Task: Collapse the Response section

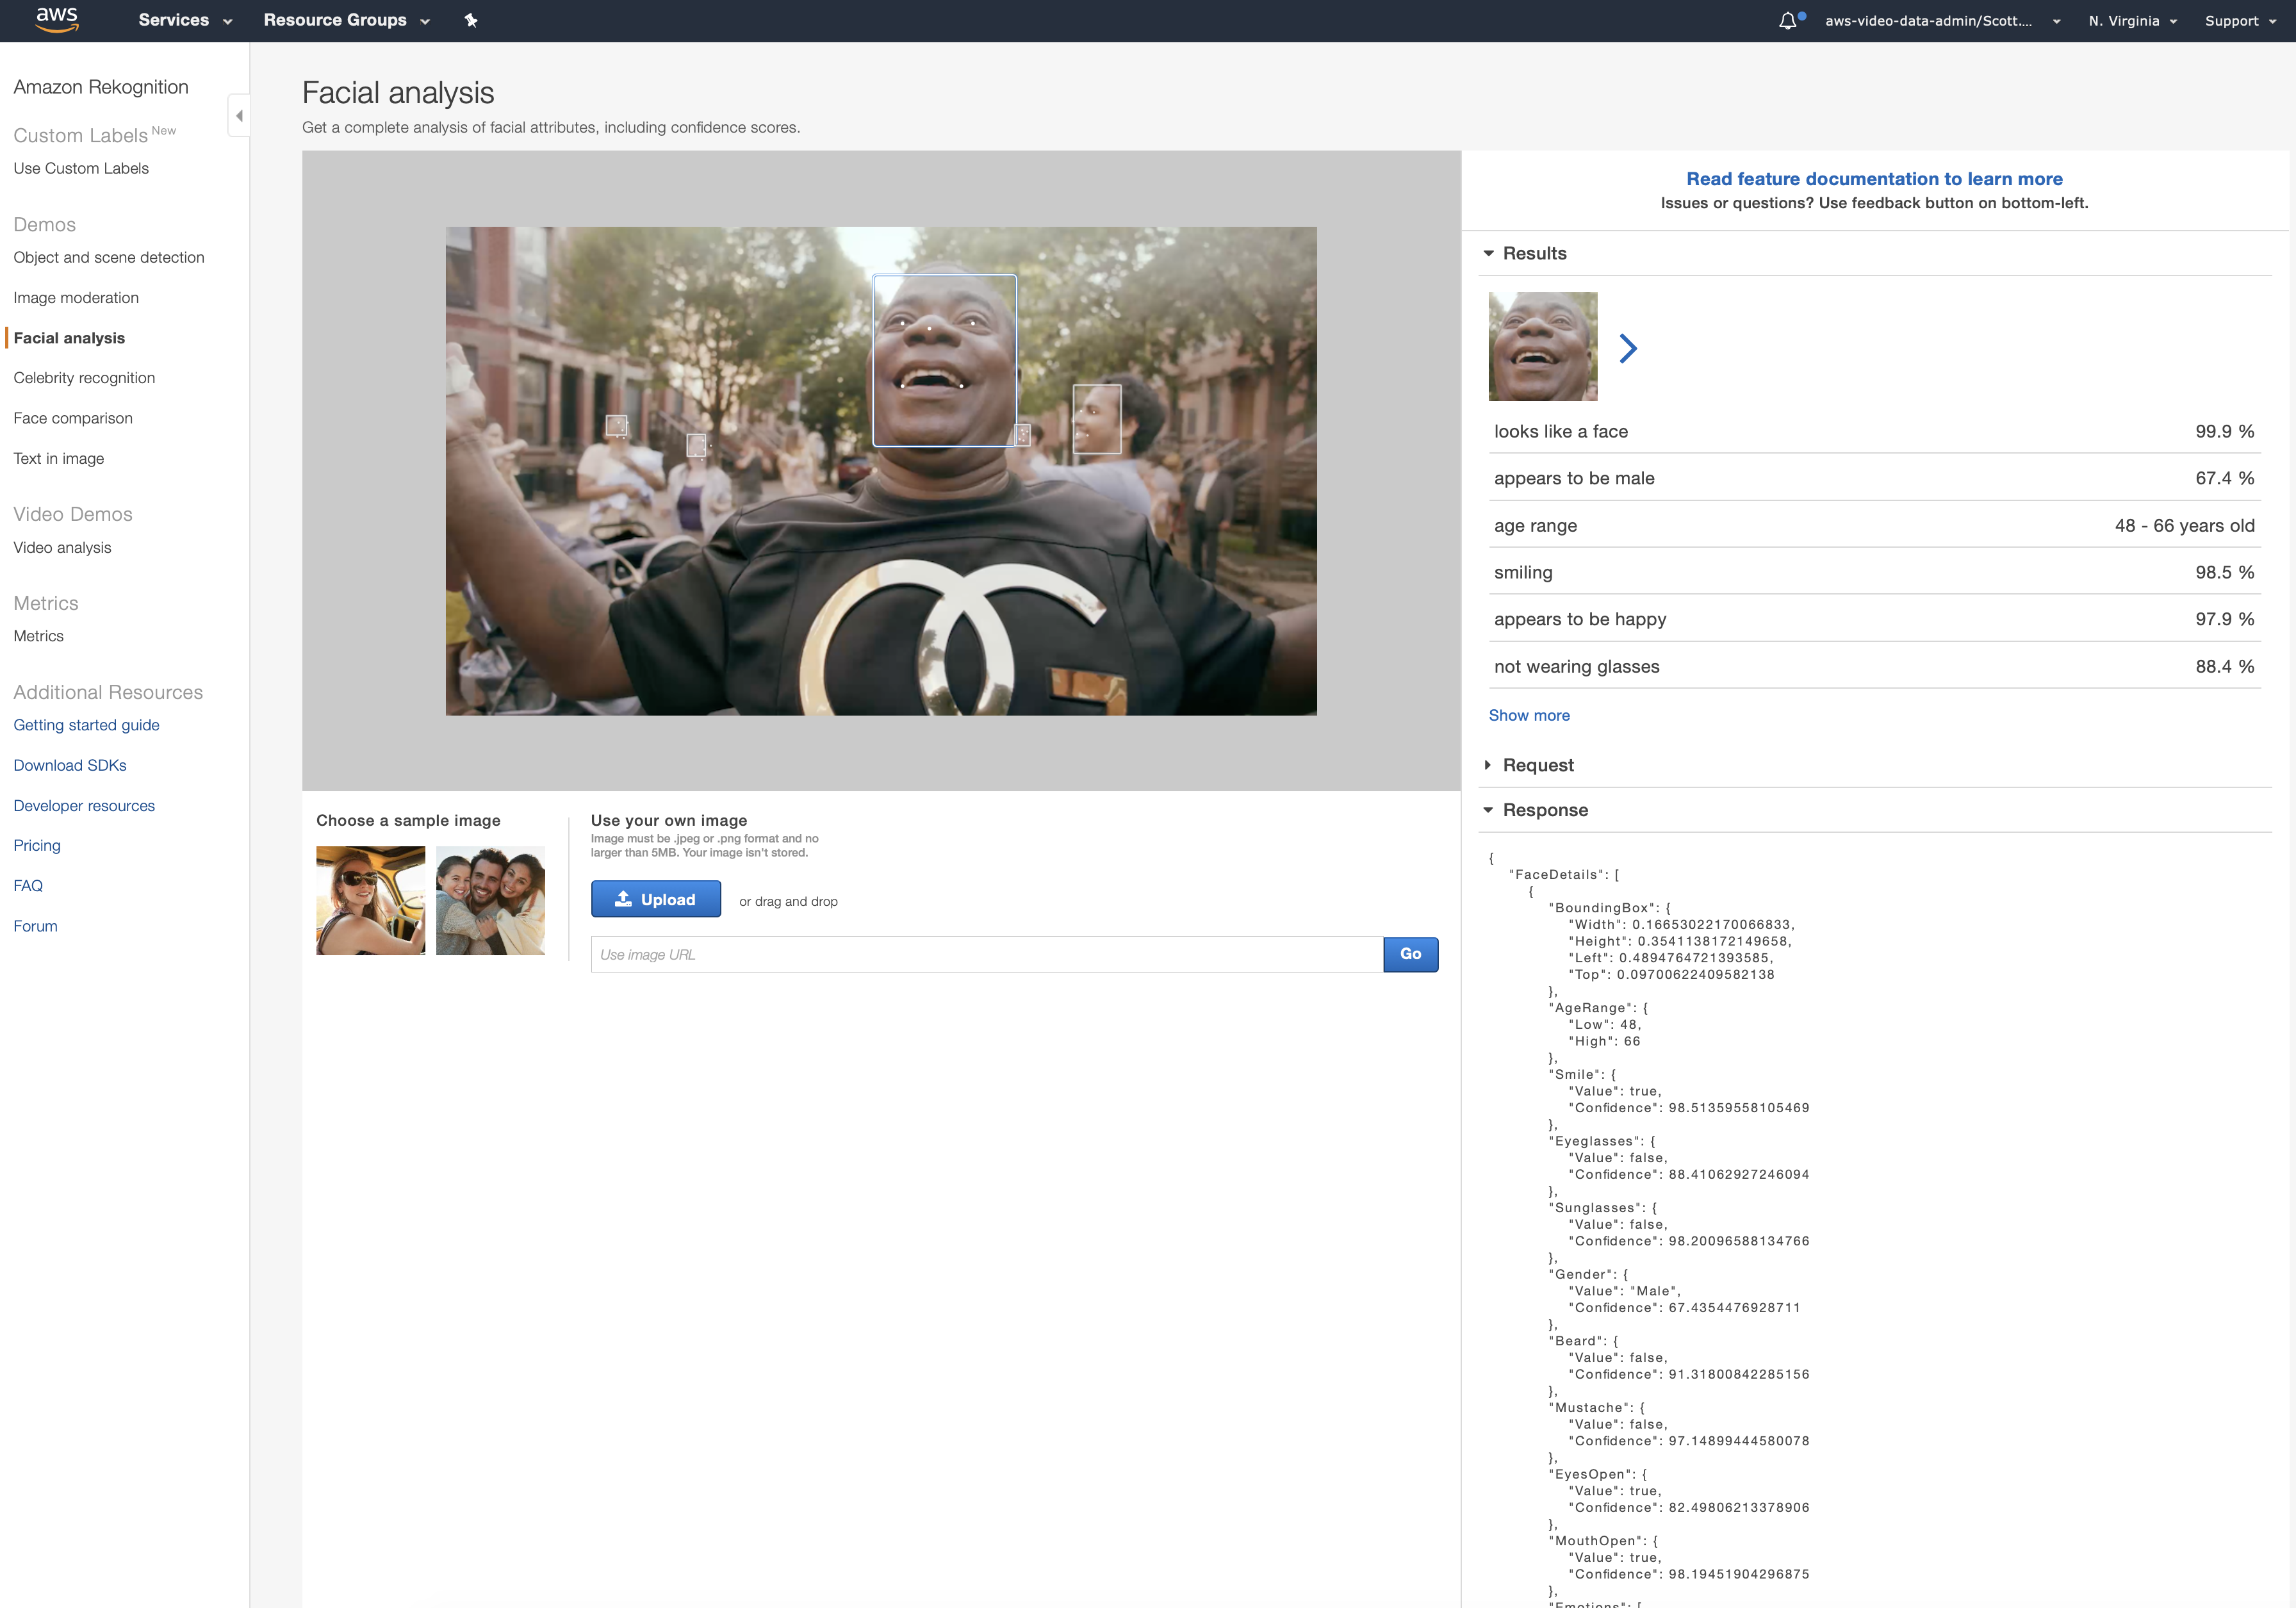Action: pyautogui.click(x=1536, y=810)
